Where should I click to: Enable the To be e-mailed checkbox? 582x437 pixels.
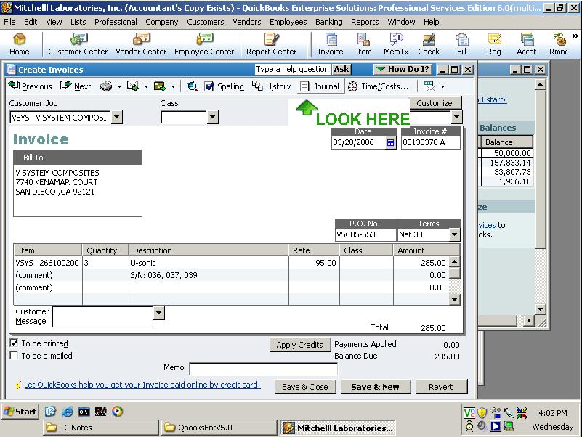pos(15,356)
